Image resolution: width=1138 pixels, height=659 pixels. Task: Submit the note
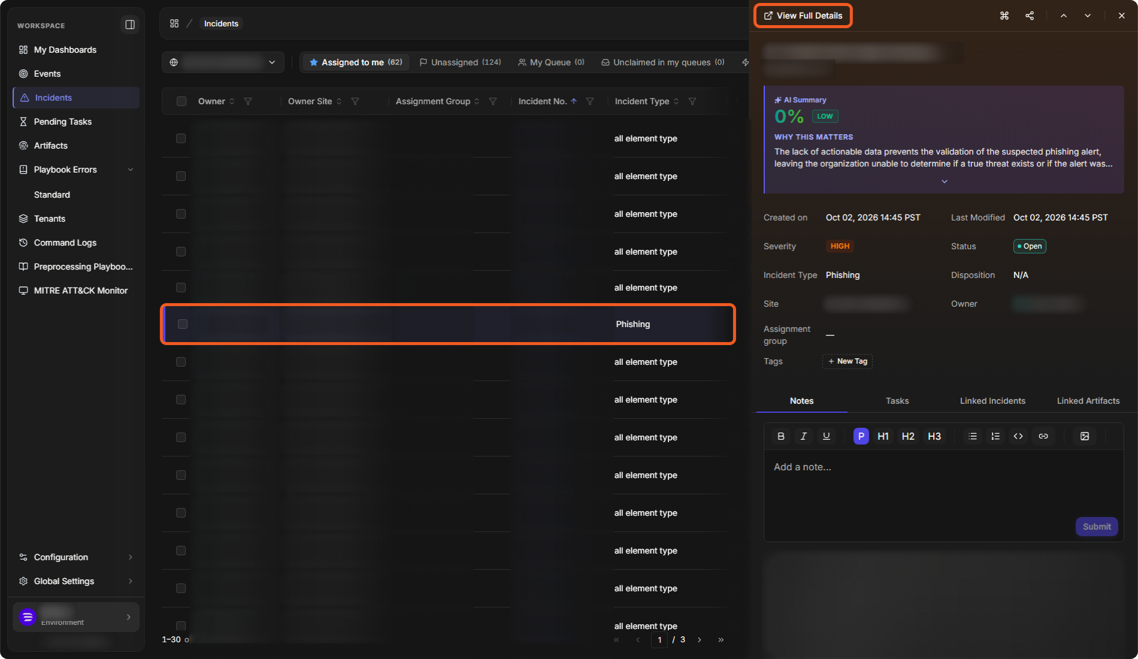[x=1097, y=527]
